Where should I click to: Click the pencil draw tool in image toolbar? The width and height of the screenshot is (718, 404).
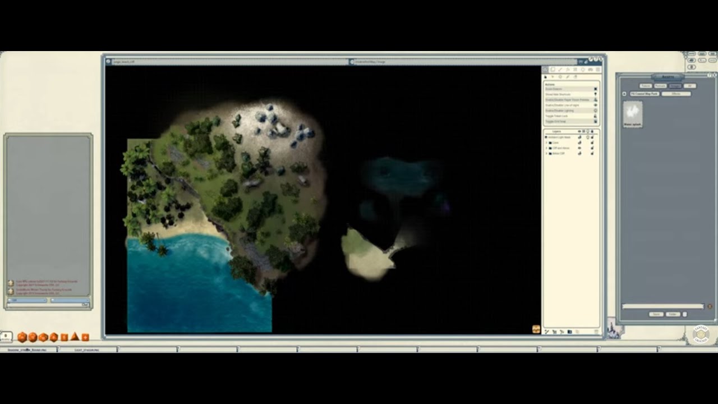pyautogui.click(x=560, y=70)
